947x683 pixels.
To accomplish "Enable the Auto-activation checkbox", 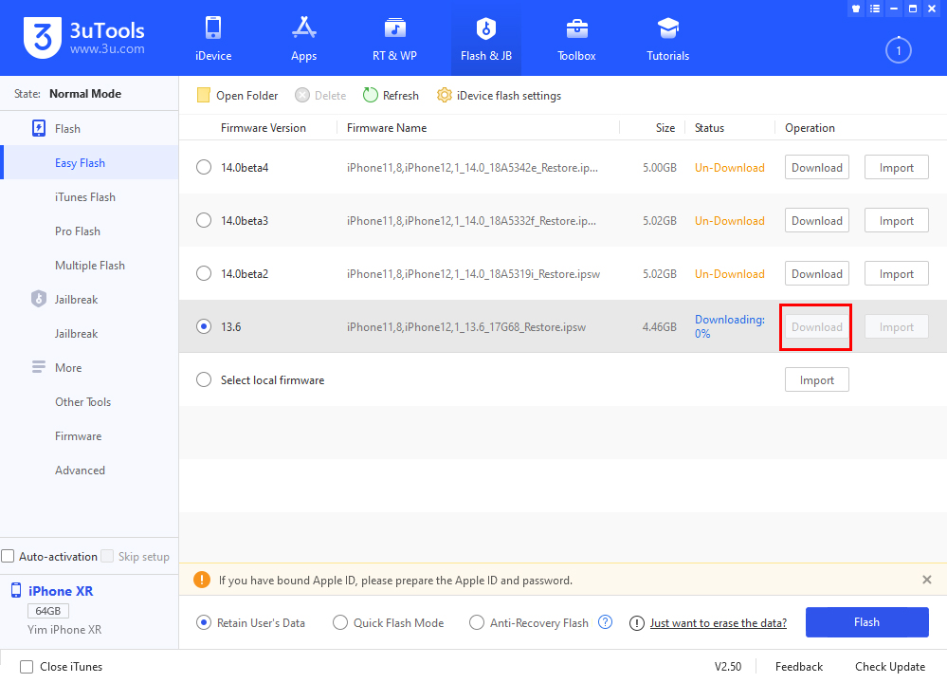I will coord(9,557).
